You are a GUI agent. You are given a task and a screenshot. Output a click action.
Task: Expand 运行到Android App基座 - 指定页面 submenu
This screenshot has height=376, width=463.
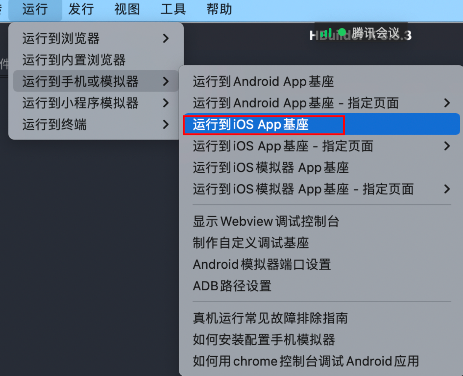(321, 103)
